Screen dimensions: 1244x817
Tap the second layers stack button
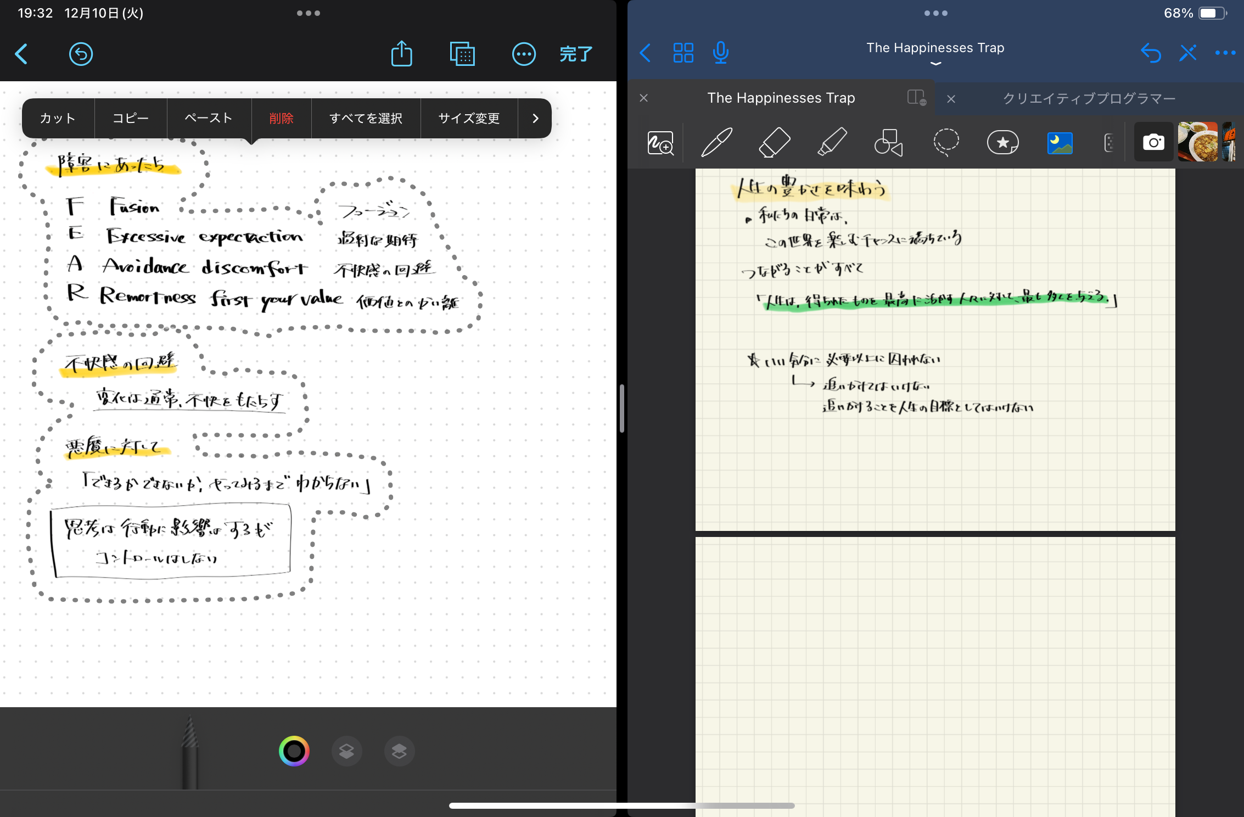tap(399, 751)
